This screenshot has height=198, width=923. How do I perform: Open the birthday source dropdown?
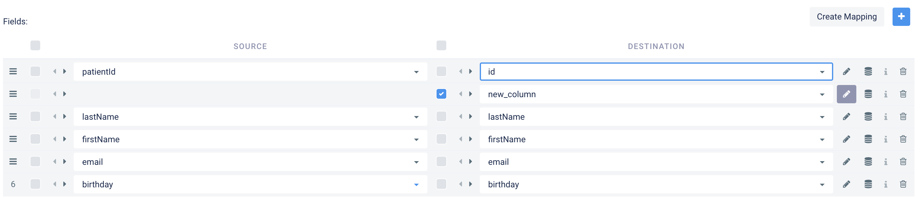pyautogui.click(x=416, y=185)
